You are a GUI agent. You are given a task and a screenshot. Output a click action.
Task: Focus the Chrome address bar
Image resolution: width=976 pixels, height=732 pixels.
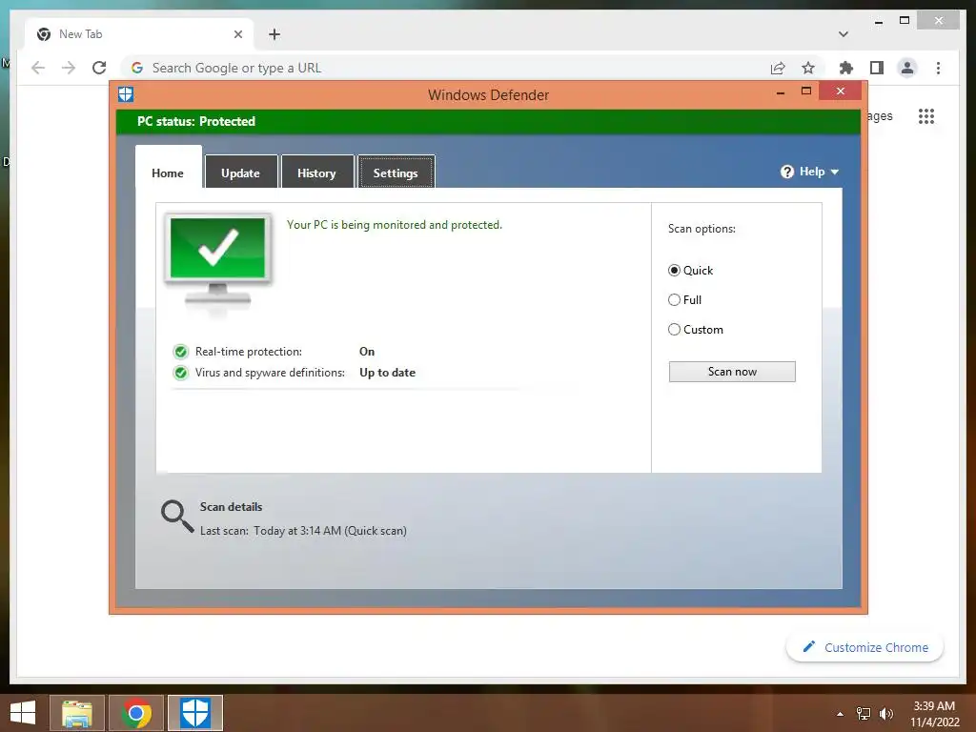point(448,68)
